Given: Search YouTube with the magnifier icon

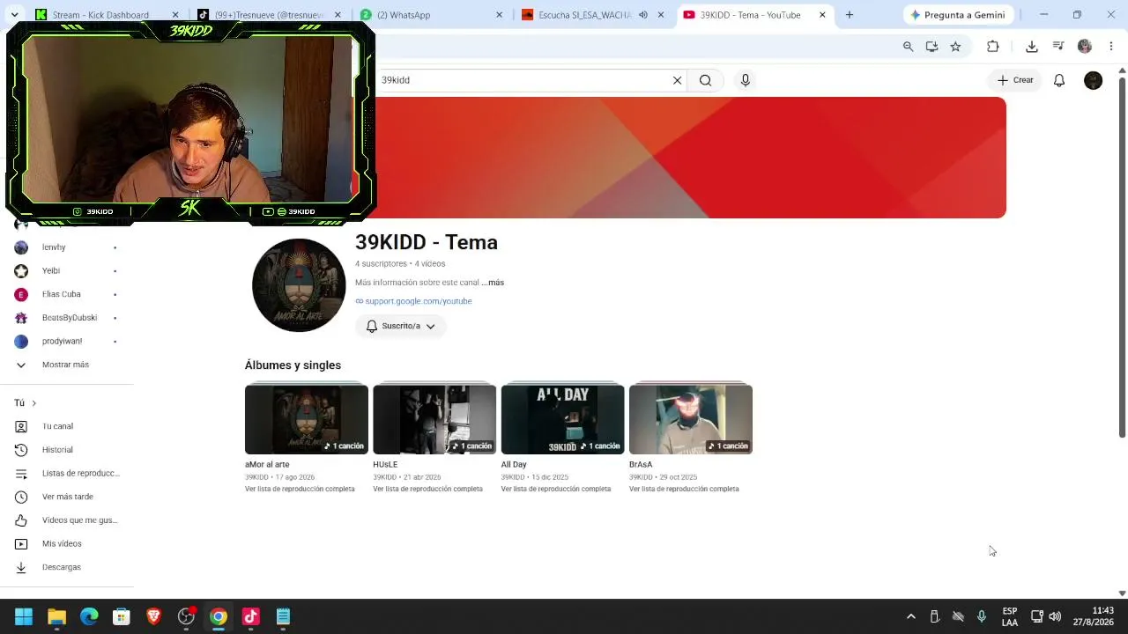Looking at the screenshot, I should tap(705, 80).
